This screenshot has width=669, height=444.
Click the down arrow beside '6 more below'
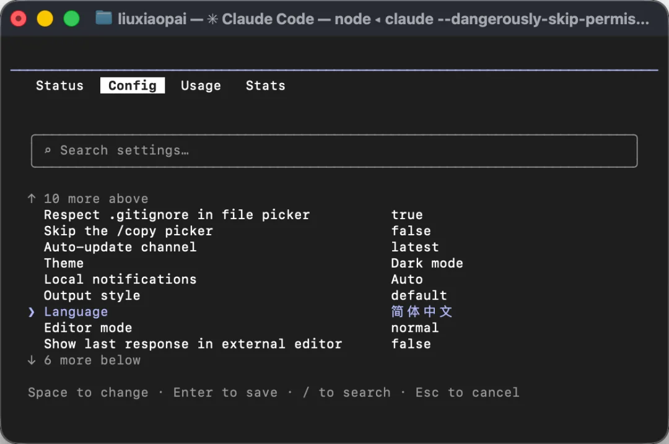(32, 360)
